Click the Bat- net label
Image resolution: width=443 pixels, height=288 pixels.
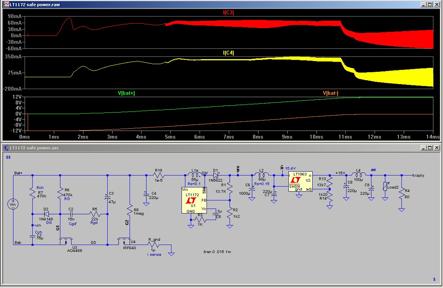18,243
